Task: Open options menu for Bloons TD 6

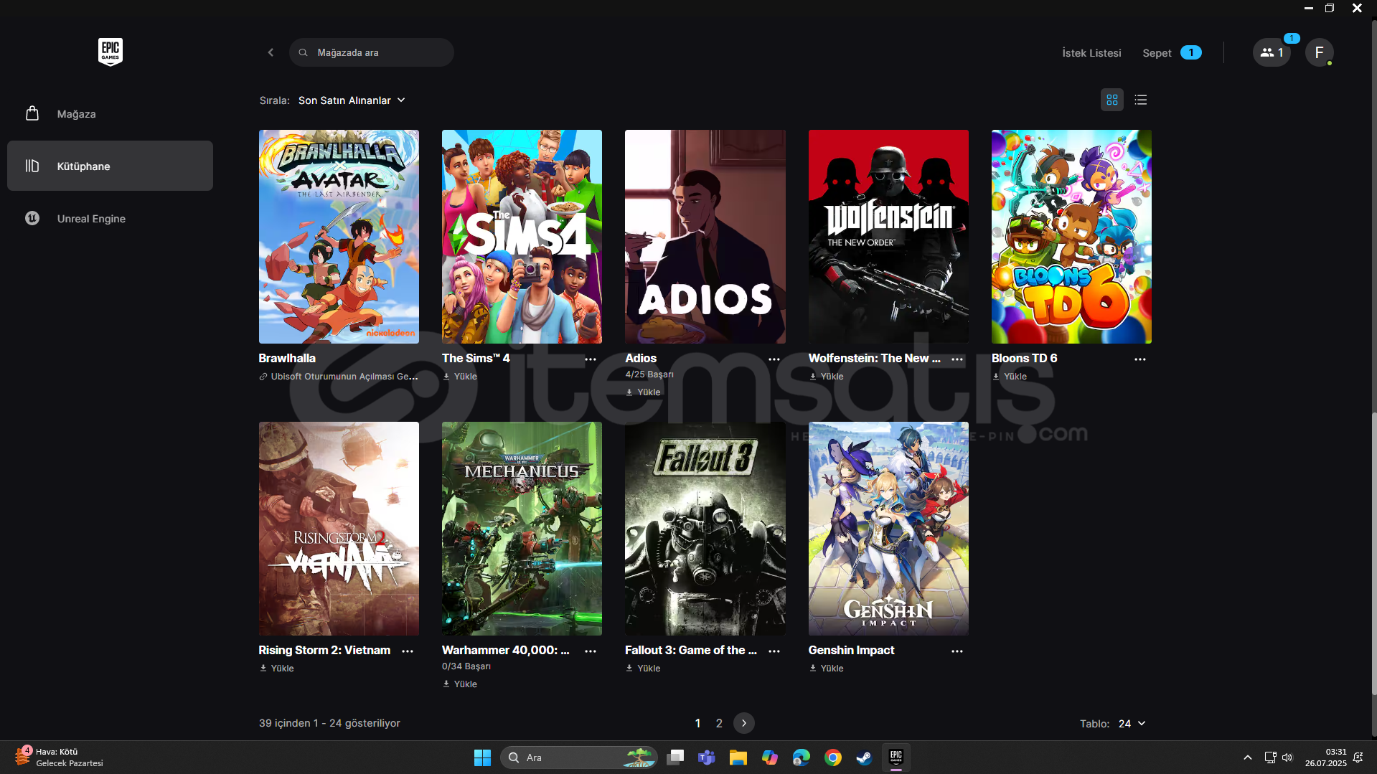Action: click(1140, 359)
